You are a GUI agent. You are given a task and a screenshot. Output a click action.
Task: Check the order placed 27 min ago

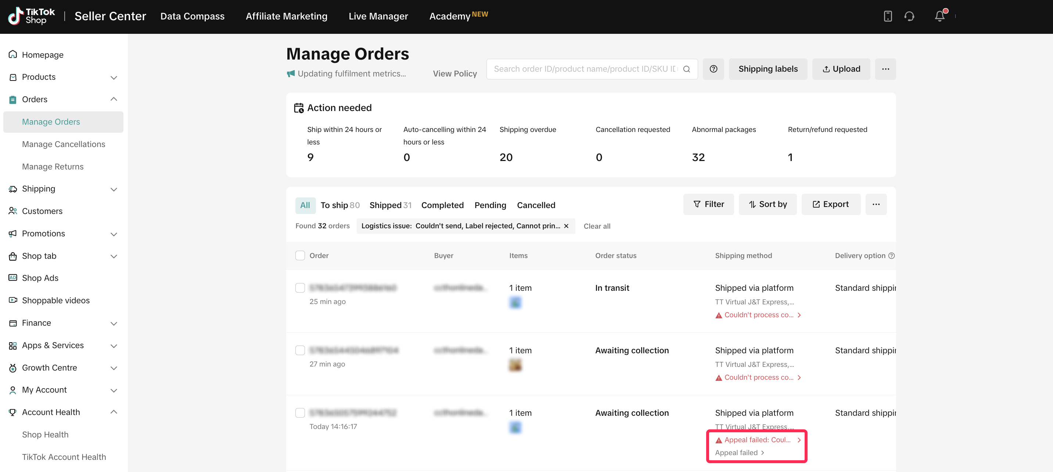[x=300, y=350]
